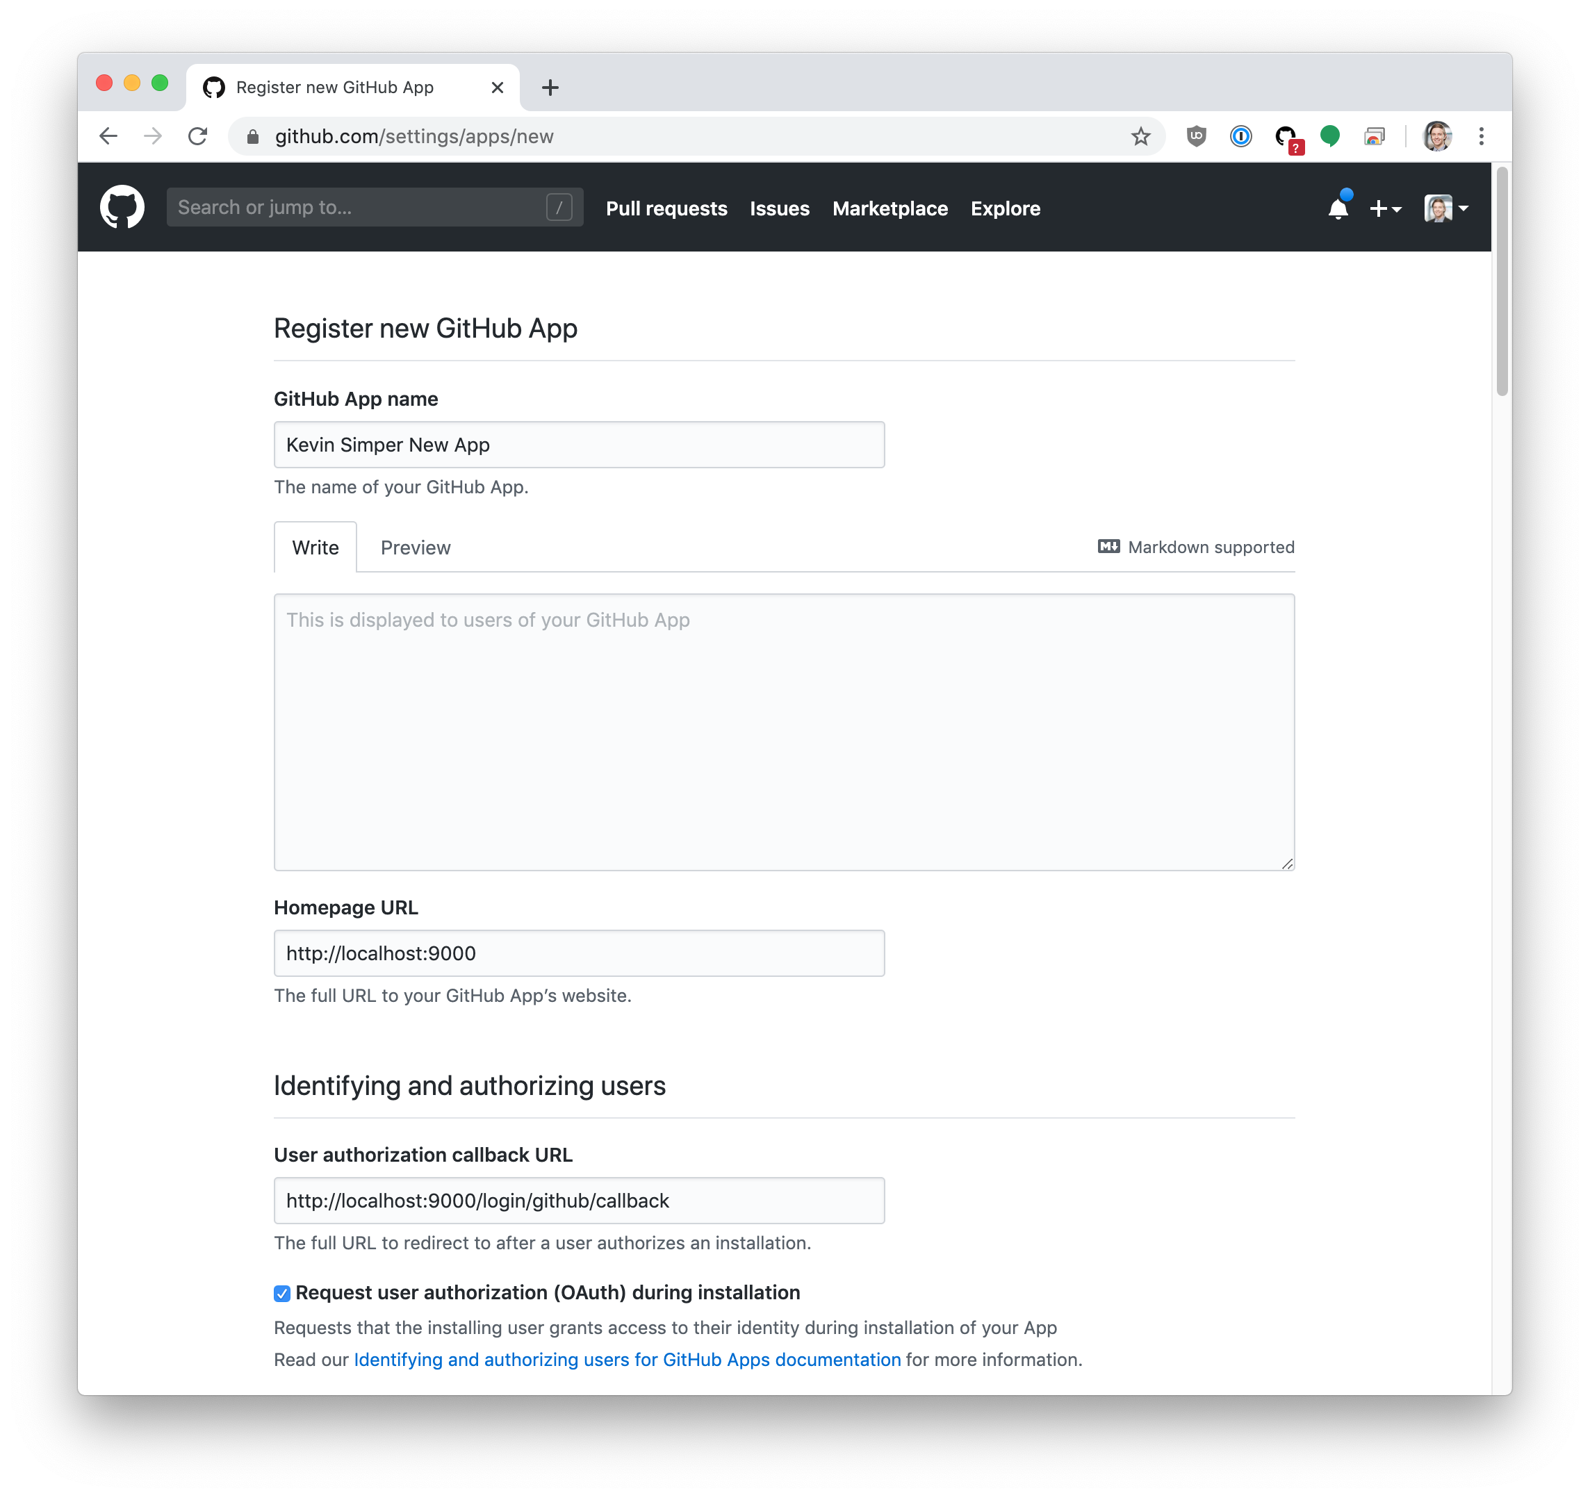This screenshot has height=1498, width=1590.
Task: Switch to the Preview tab
Action: click(x=414, y=548)
